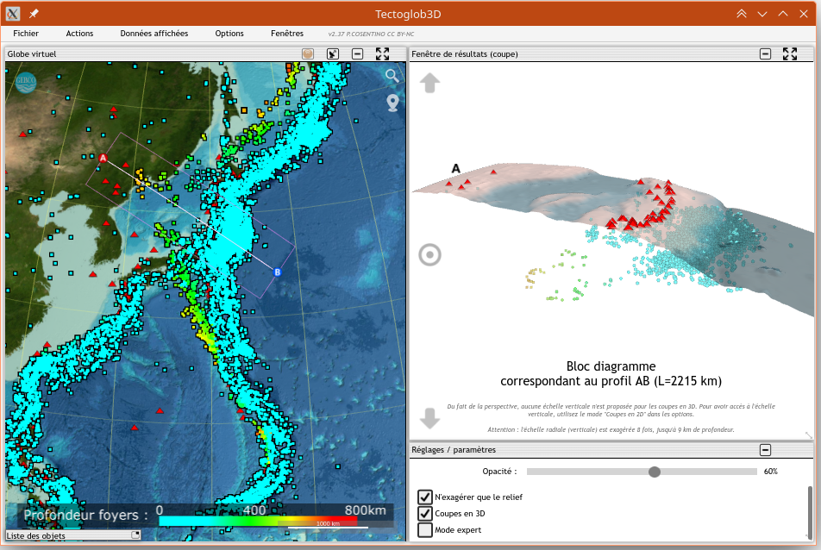Open the Données affichées menu
The height and width of the screenshot is (550, 821).
(x=154, y=34)
